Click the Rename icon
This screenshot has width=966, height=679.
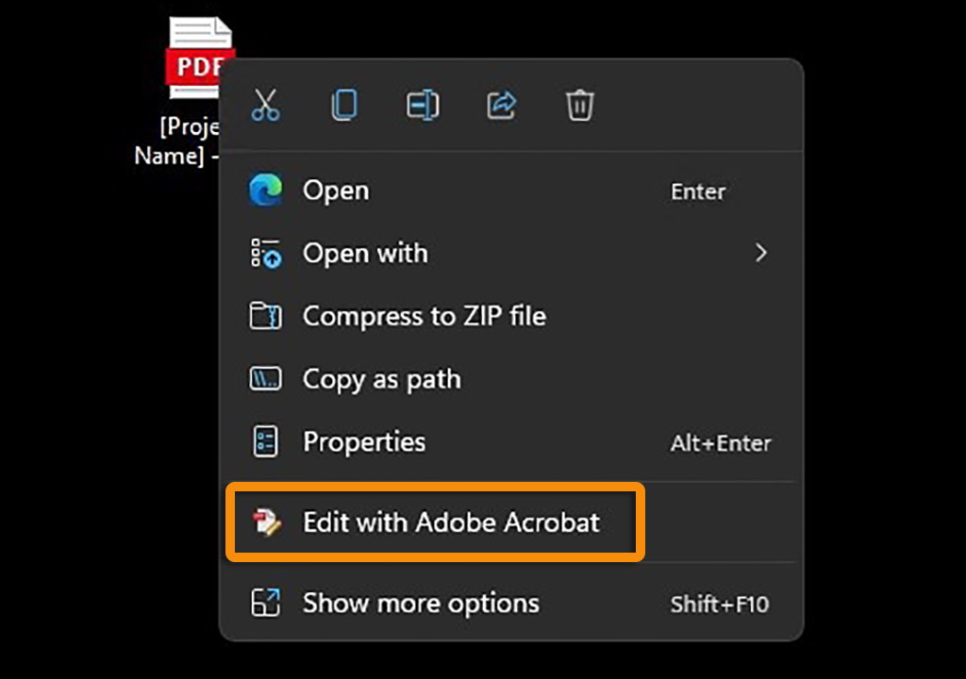[x=423, y=105]
